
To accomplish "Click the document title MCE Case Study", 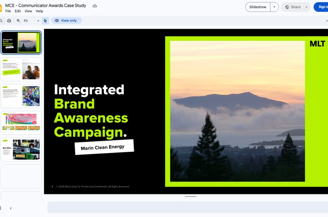I will click(46, 5).
